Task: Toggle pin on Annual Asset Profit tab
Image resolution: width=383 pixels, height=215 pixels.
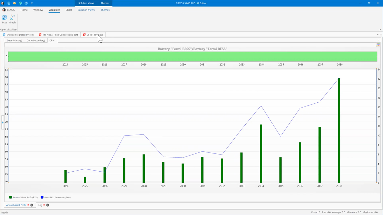Action: [28, 205]
